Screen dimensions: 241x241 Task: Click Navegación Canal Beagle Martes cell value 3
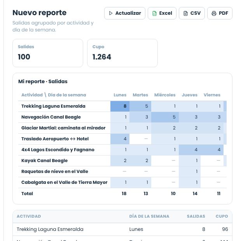(140, 117)
